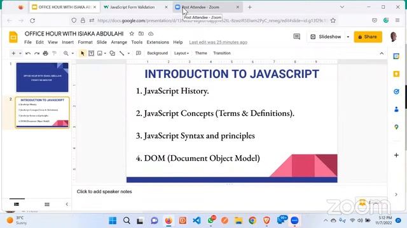407x228 pixels.
Task: Open Google account profile picture
Action: click(x=394, y=37)
